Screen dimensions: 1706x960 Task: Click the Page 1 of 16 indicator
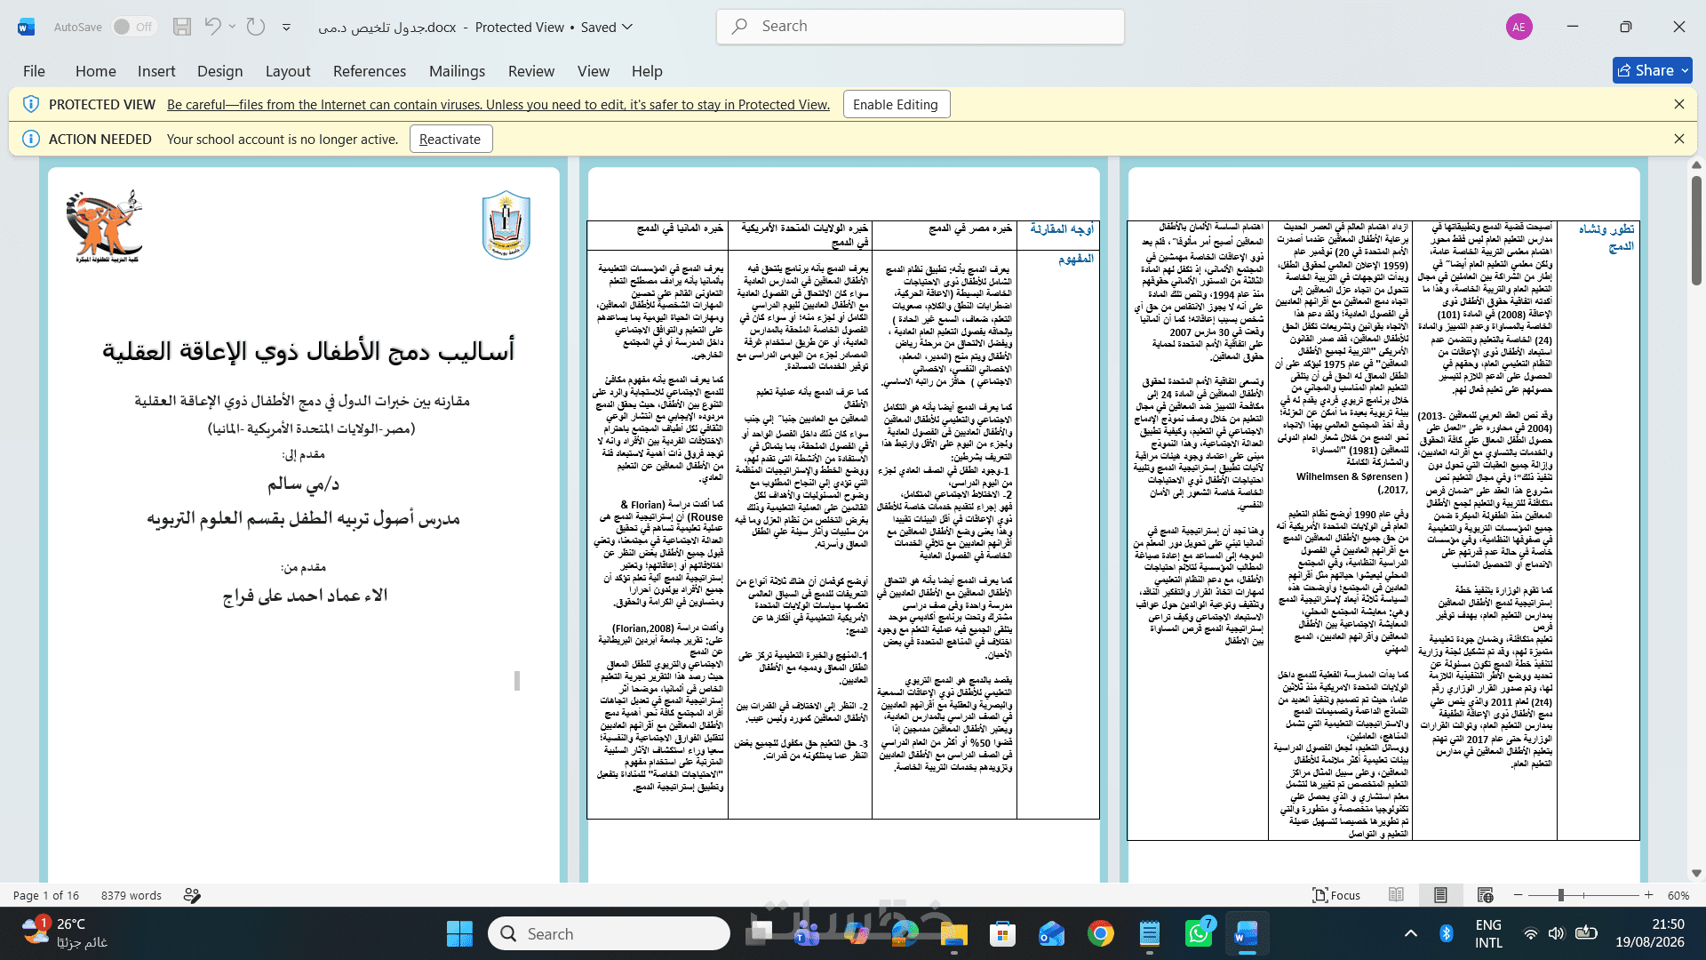[46, 895]
